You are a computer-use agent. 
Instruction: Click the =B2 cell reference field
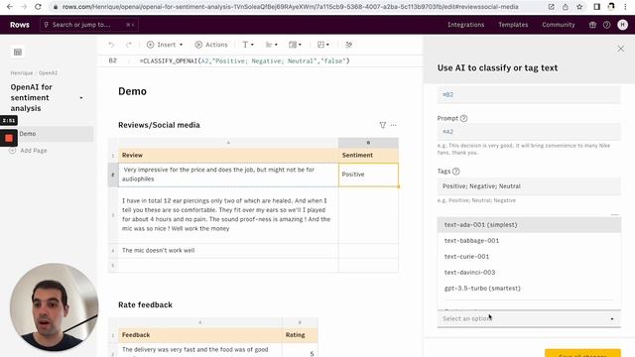click(x=529, y=95)
